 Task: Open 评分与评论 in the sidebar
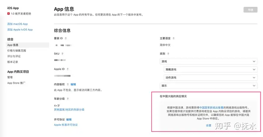click(14, 56)
